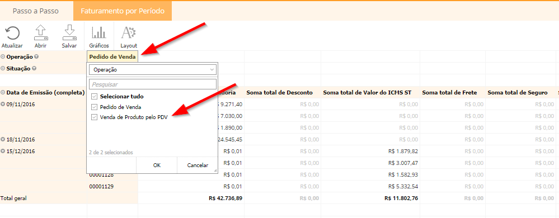The image size is (559, 218).
Task: Collapse the 15/12/2016 date row
Action: [x=3, y=151]
